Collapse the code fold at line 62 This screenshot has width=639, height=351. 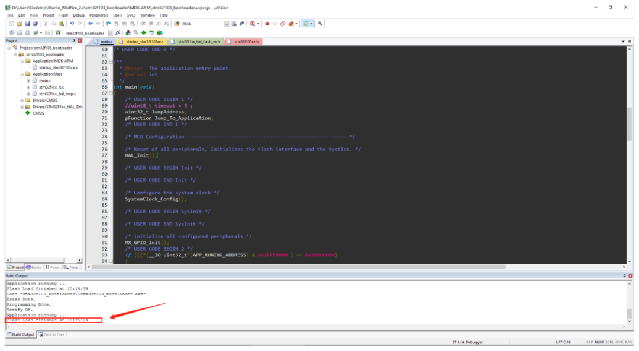click(111, 62)
